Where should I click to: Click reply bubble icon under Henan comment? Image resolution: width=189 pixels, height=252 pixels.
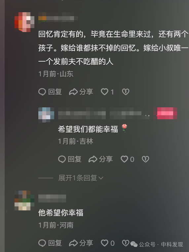pyautogui.click(x=42, y=243)
